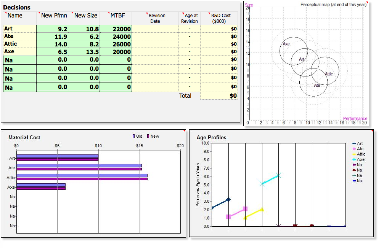Click the MTBF column header
Screen dimensions: 384x248
click(117, 15)
